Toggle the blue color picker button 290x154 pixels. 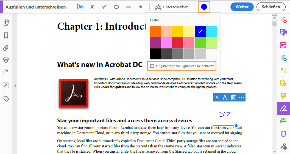204,7
